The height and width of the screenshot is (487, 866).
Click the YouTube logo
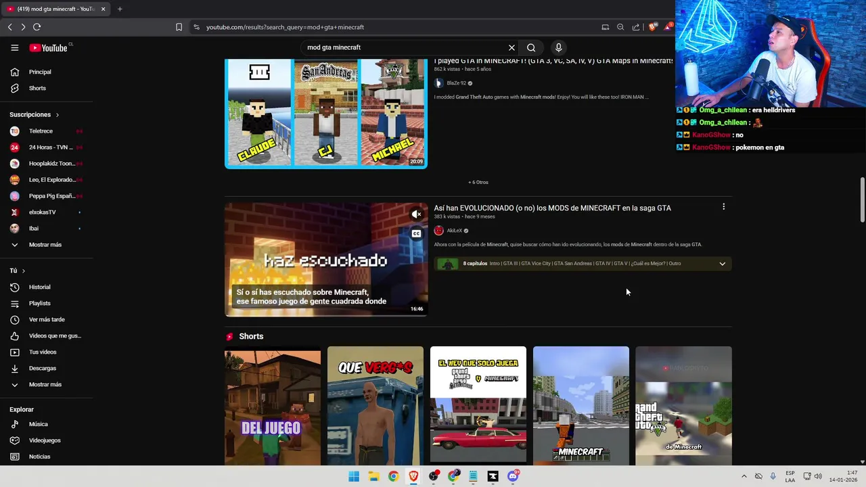pos(48,48)
